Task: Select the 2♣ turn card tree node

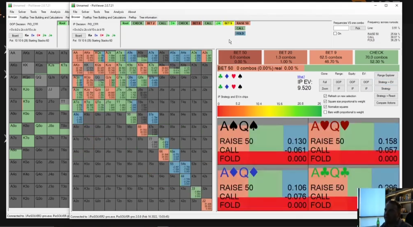Action: coord(173,23)
